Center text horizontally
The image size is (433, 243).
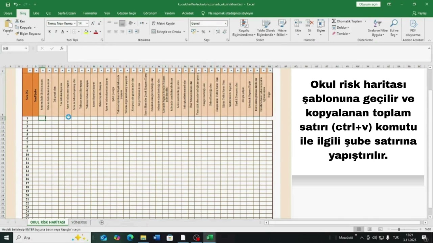[116, 31]
